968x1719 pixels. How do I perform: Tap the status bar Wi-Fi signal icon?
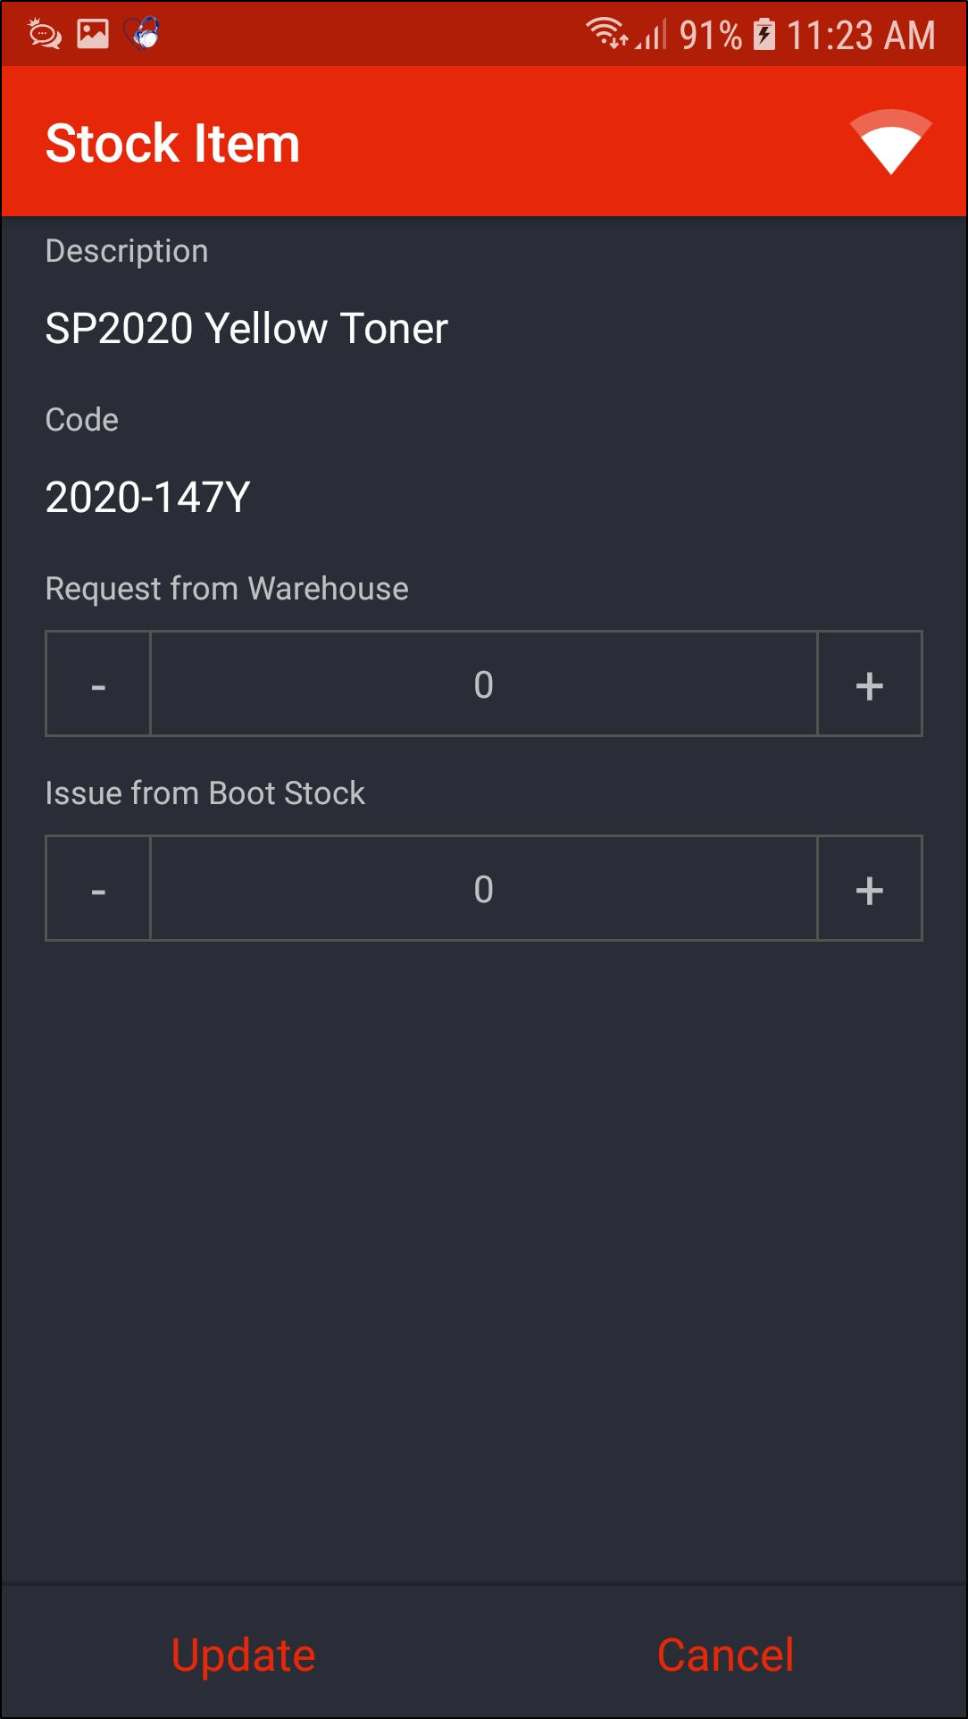(606, 34)
